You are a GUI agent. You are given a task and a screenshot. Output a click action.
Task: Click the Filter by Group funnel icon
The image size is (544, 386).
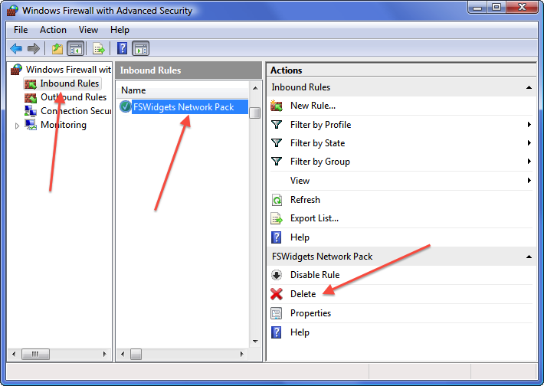pyautogui.click(x=277, y=162)
